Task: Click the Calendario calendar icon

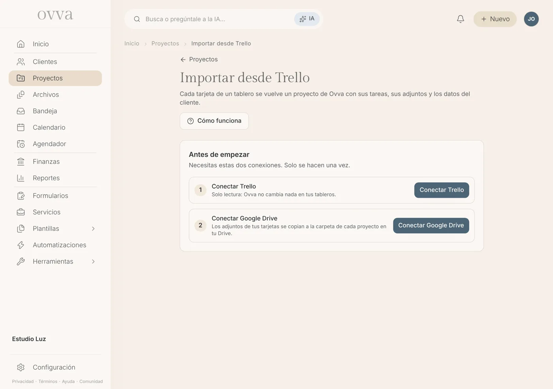Action: 21,127
